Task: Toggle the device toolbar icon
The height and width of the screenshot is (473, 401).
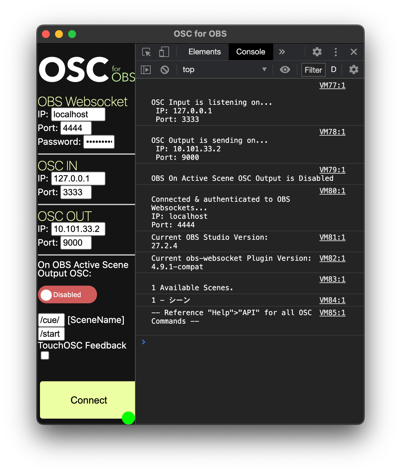Action: pyautogui.click(x=164, y=52)
